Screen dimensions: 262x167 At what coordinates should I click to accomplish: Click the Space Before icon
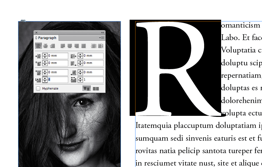38,73
